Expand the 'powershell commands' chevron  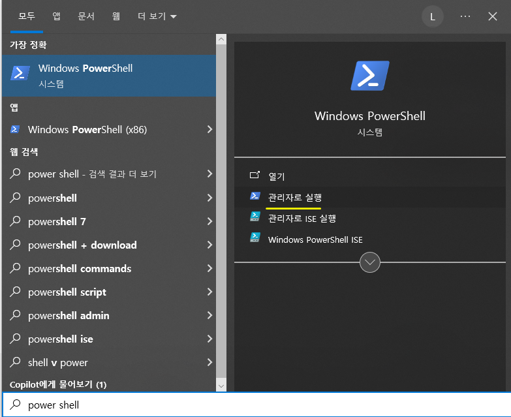(x=210, y=268)
